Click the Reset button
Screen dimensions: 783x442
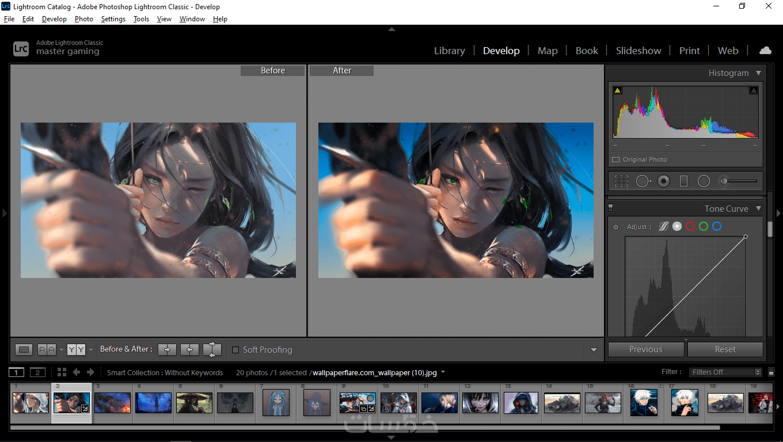[x=725, y=349]
